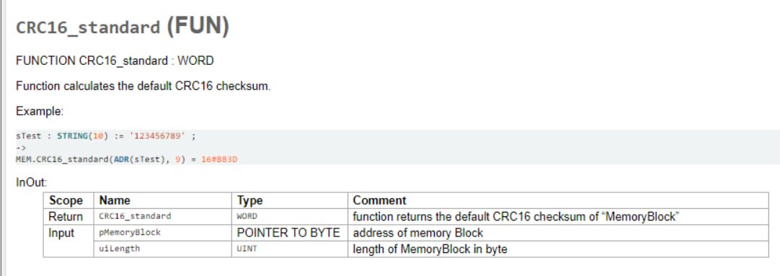Image resolution: width=780 pixels, height=276 pixels.
Task: Click the UINT type cell
Action: pyautogui.click(x=247, y=249)
